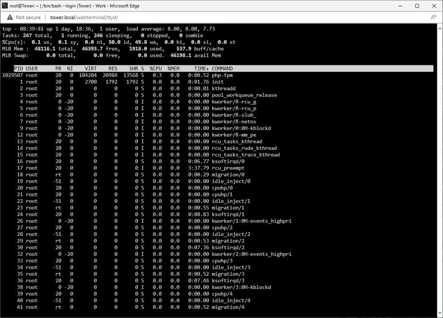Click the kthreadd command text
Screen dimensions: 443x318
coord(224,88)
